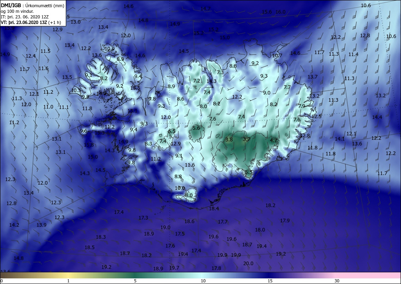Click the legend label '15'
Image resolution: width=401 pixels, height=284 pixels.
coord(270,281)
